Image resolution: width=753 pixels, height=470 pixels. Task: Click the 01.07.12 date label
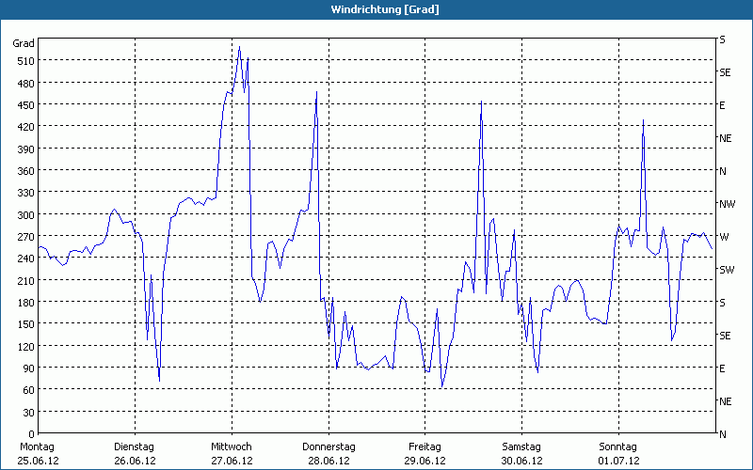pyautogui.click(x=619, y=461)
